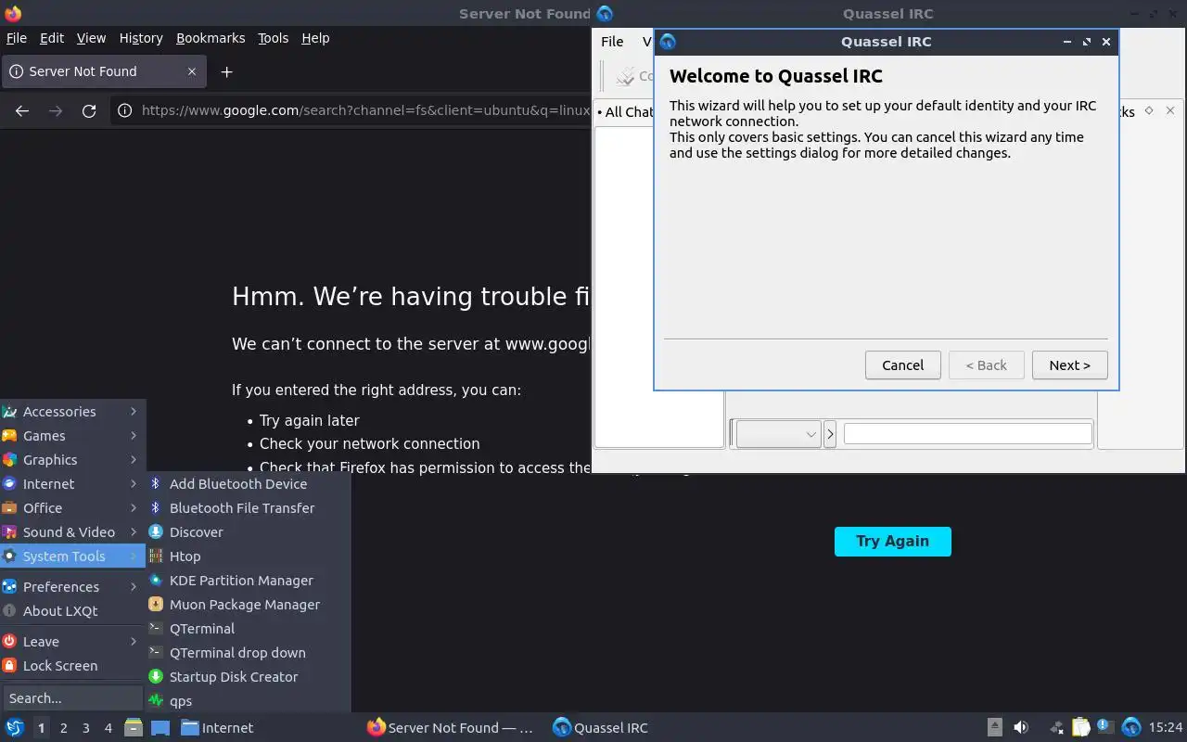Viewport: 1187px width, 742px height.
Task: Expand the Office submenu
Action: tap(72, 508)
